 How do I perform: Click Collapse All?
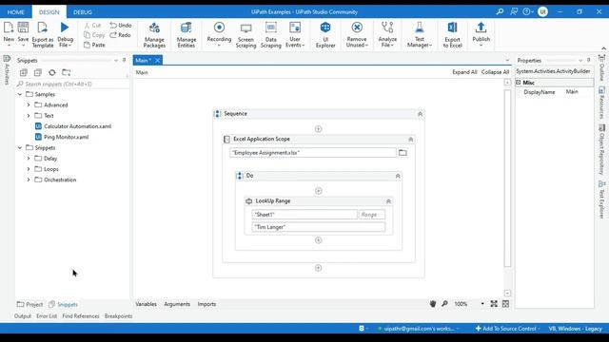pyautogui.click(x=495, y=72)
